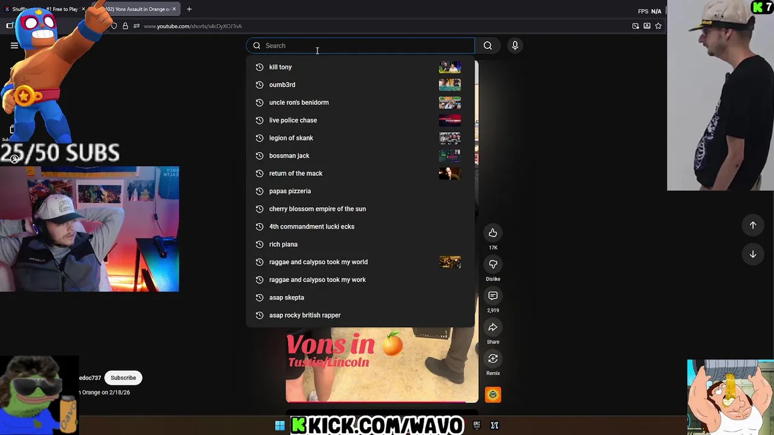This screenshot has width=774, height=435.
Task: Subscribe to the edoc737 channel
Action: [x=123, y=378]
